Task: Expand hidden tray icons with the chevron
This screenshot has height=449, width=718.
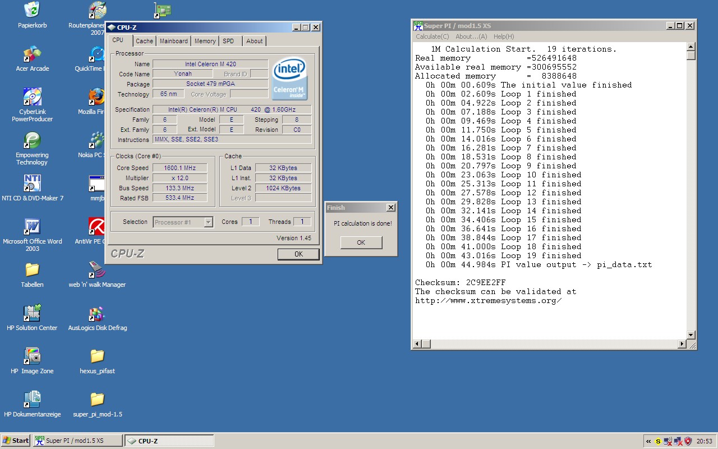Action: click(x=648, y=441)
